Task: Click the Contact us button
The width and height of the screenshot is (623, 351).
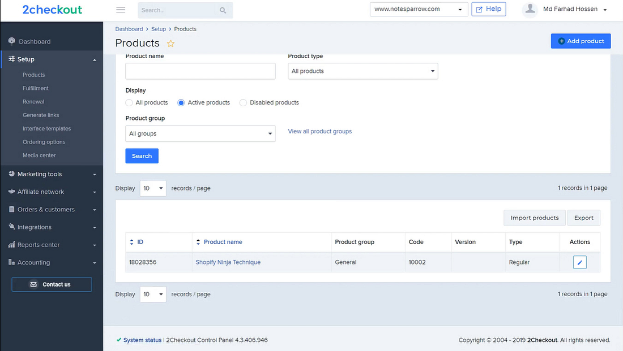Action: pyautogui.click(x=52, y=284)
